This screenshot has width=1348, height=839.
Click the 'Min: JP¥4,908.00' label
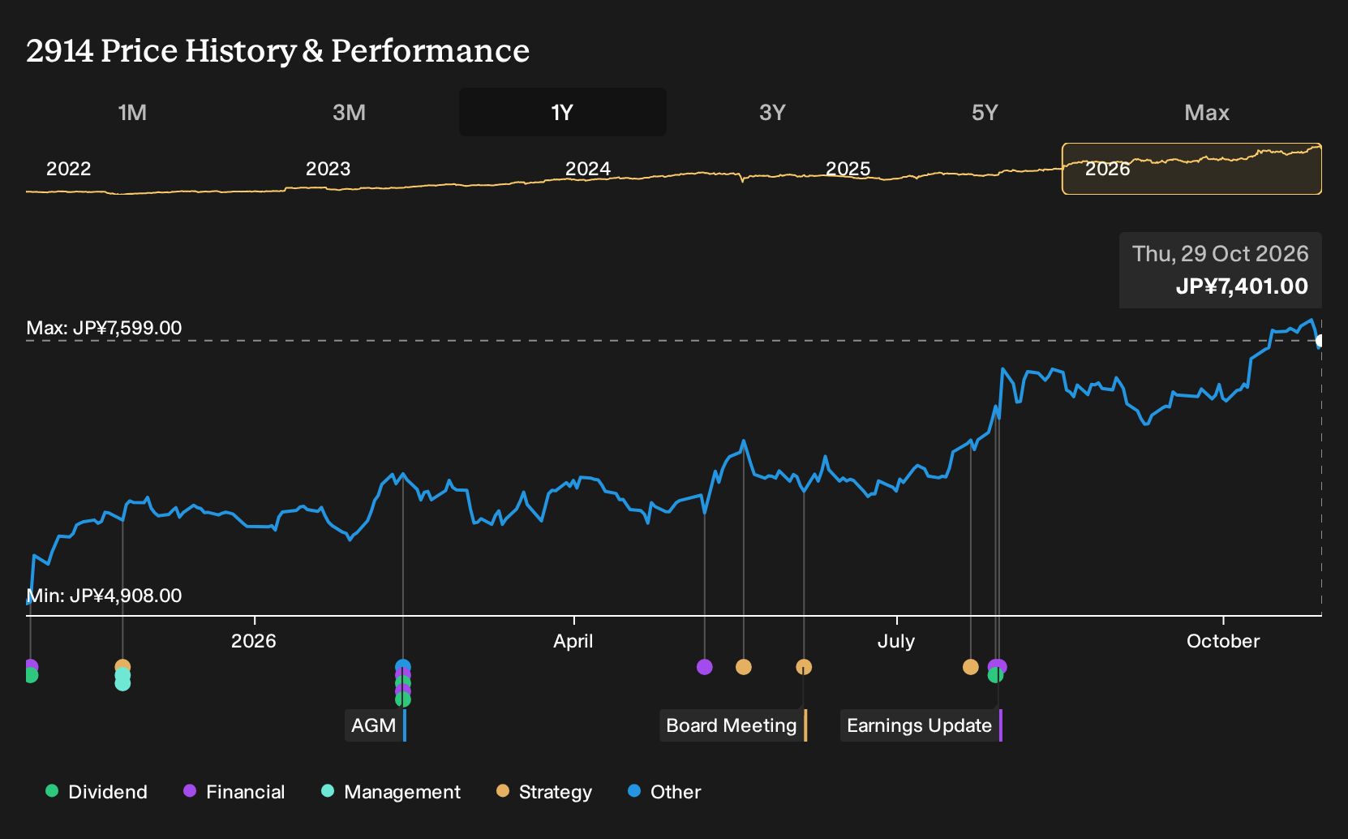(104, 596)
